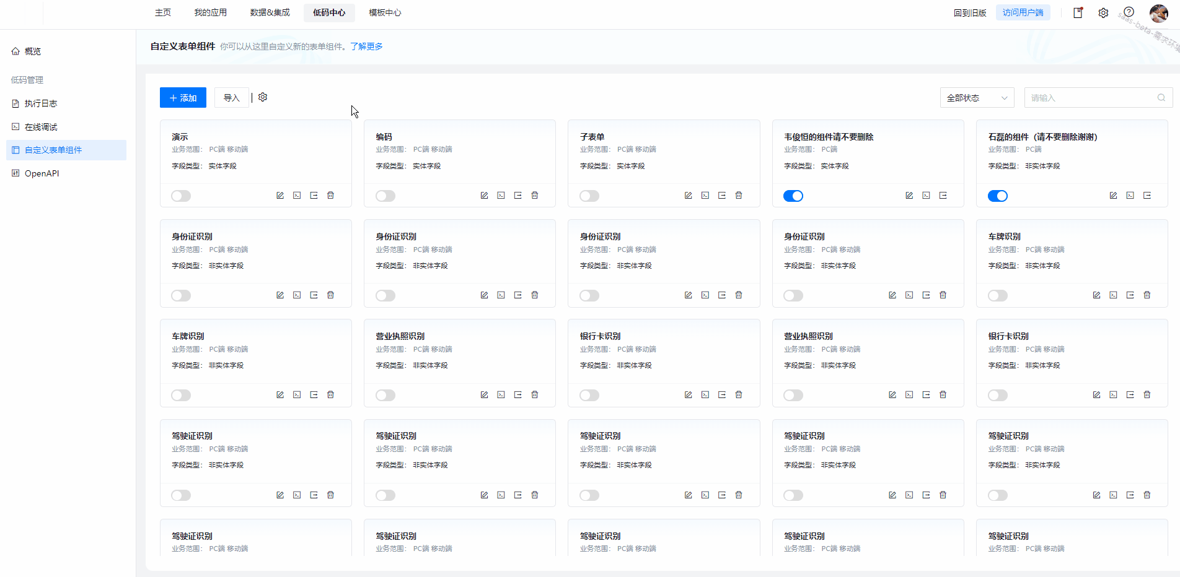Click the user avatar in header
This screenshot has width=1180, height=577.
tap(1158, 13)
